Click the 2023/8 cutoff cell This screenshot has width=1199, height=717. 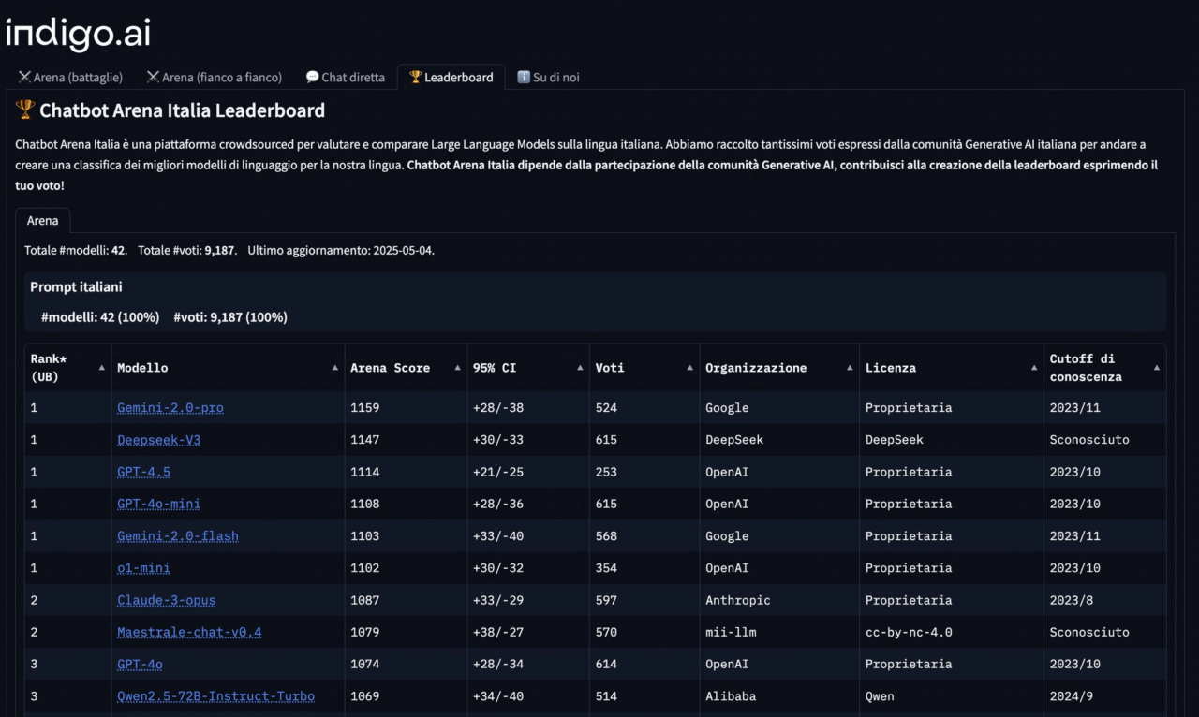click(x=1105, y=600)
